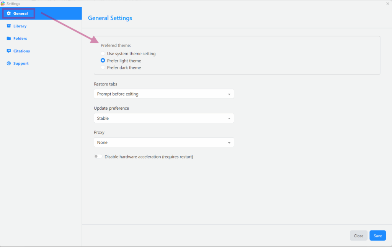
Task: Toggle Disable hardware acceleration switch
Action: pyautogui.click(x=98, y=156)
